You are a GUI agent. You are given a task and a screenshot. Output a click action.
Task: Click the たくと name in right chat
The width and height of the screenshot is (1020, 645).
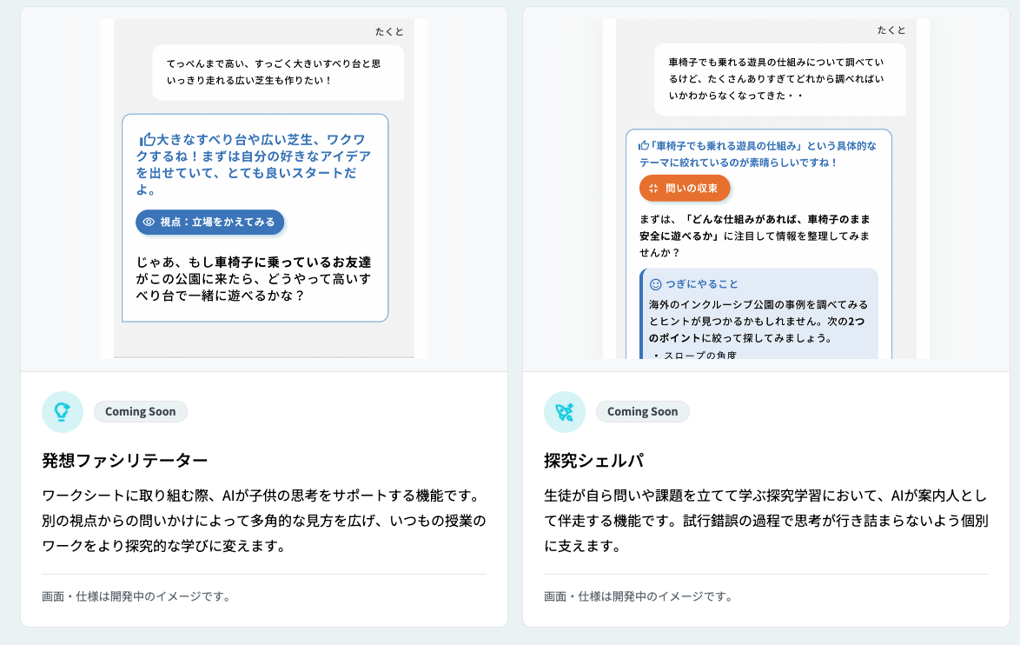[891, 30]
